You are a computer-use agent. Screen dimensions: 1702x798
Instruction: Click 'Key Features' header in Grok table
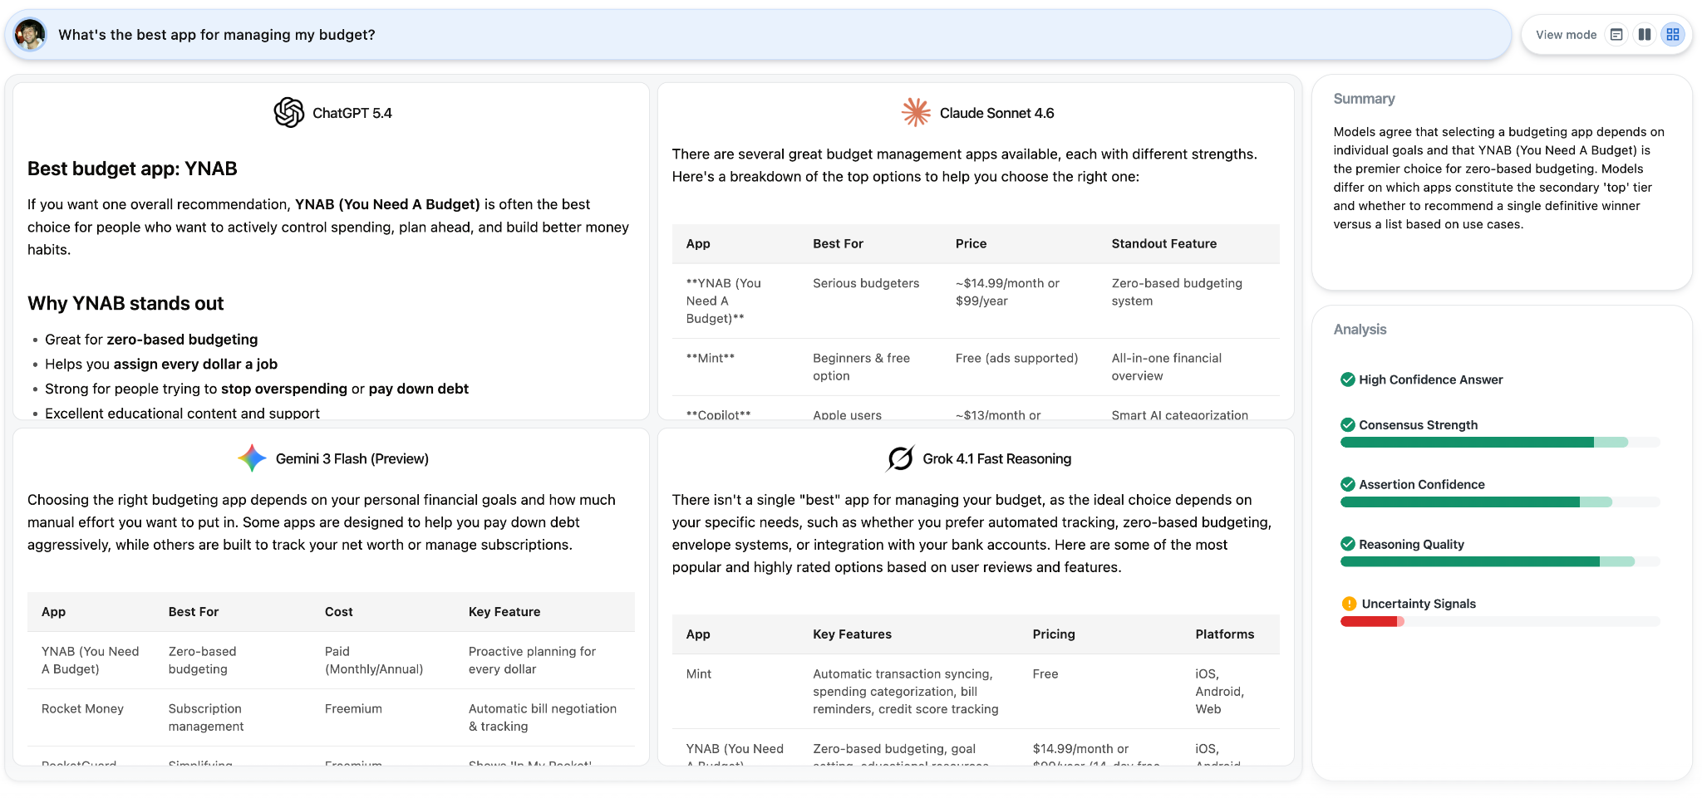[x=852, y=634]
